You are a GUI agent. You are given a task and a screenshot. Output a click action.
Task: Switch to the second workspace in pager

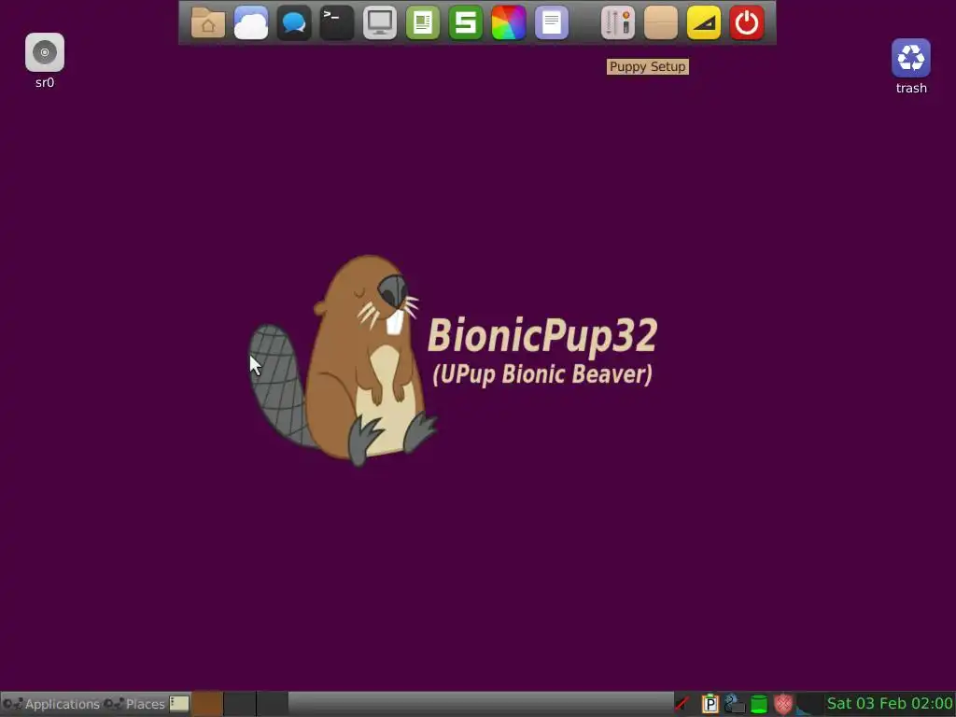[x=240, y=704]
